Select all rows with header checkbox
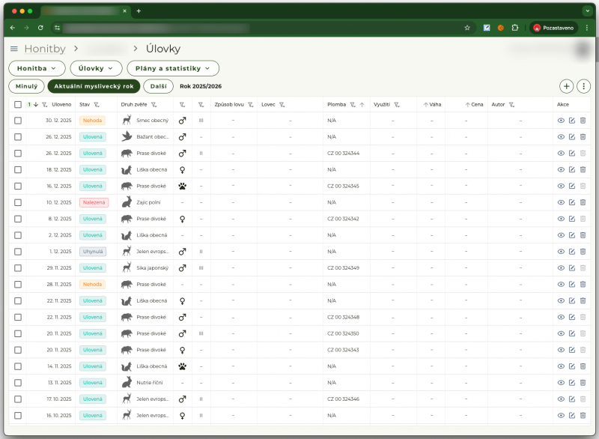The width and height of the screenshot is (599, 439). pos(18,105)
